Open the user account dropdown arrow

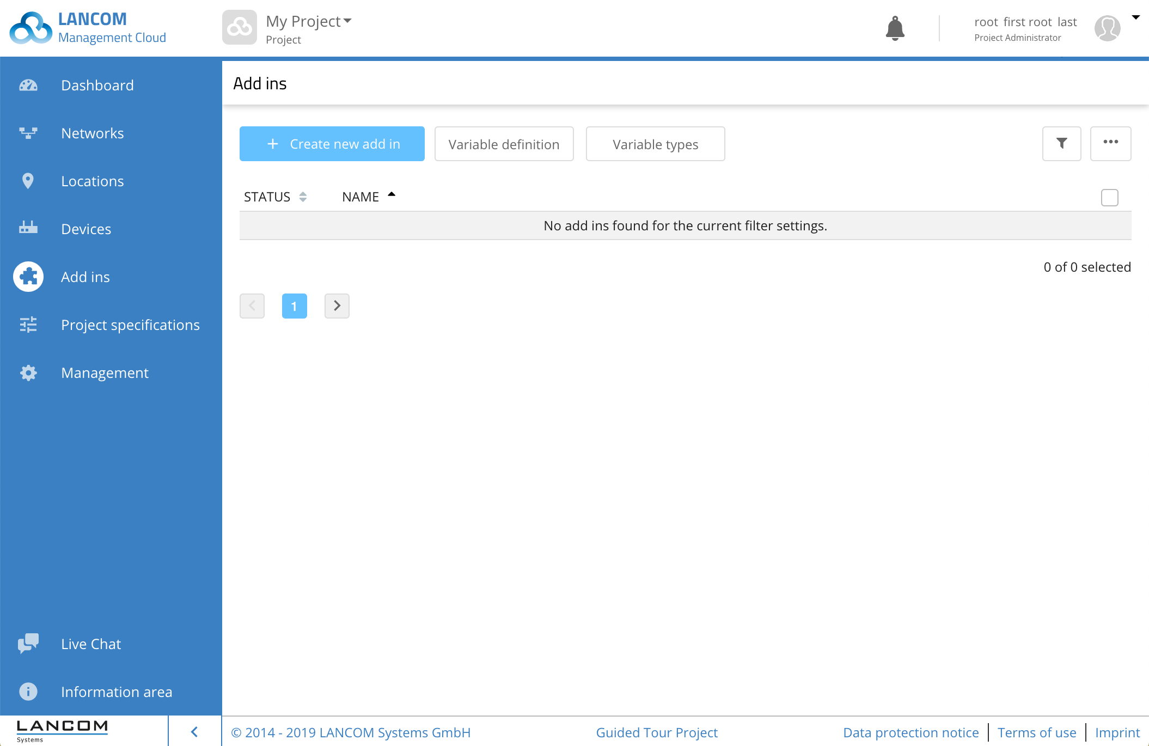[x=1136, y=17]
